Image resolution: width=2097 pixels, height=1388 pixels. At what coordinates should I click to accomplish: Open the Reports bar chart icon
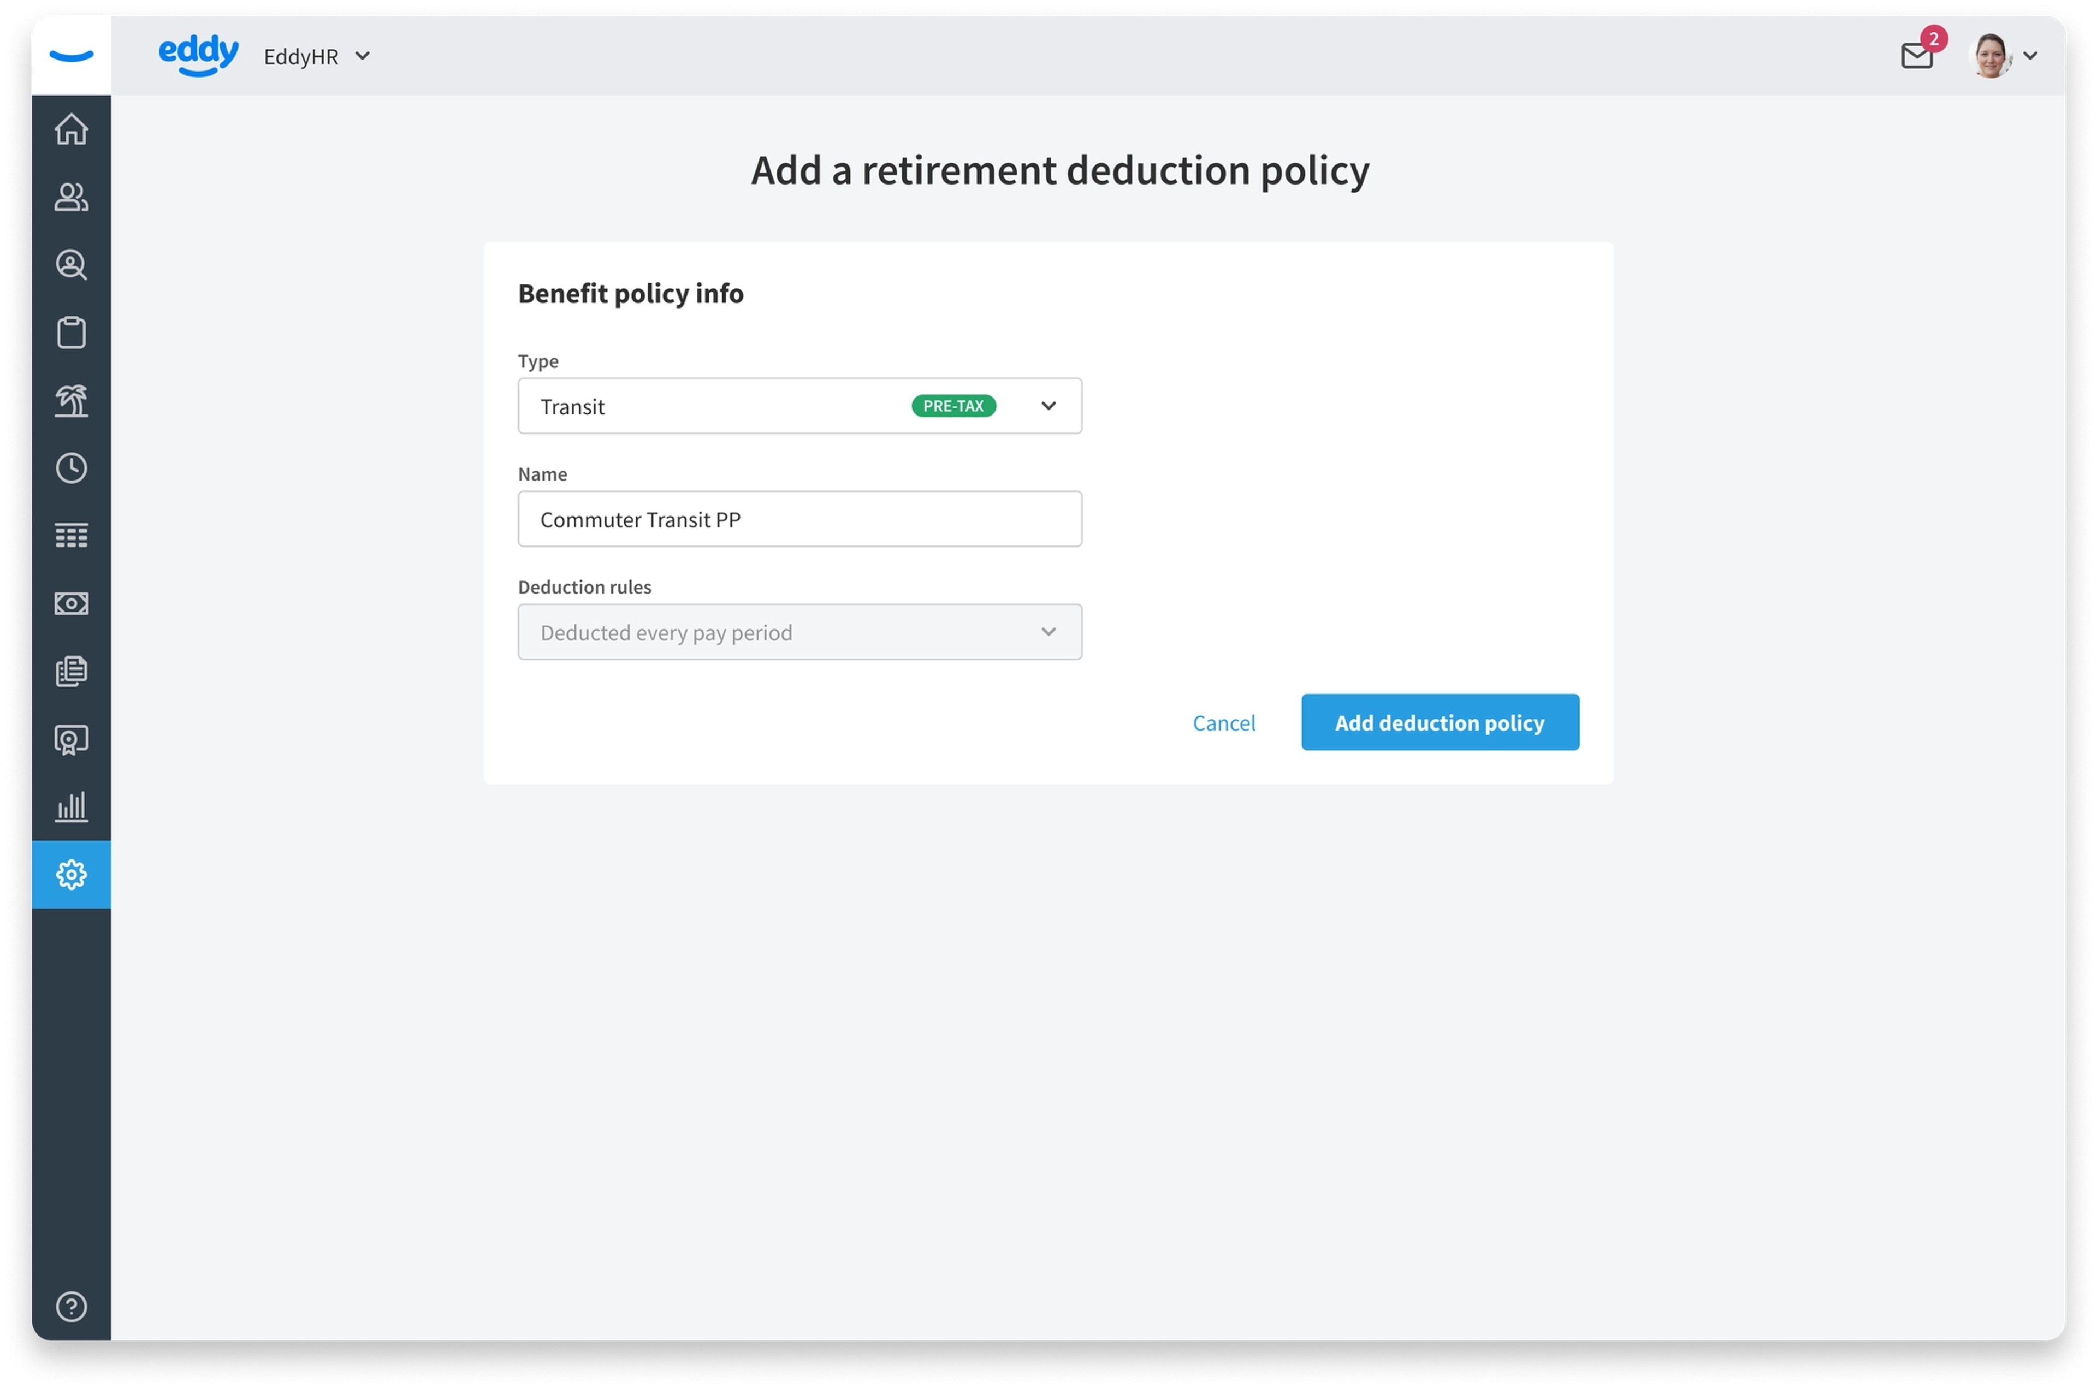coord(71,806)
